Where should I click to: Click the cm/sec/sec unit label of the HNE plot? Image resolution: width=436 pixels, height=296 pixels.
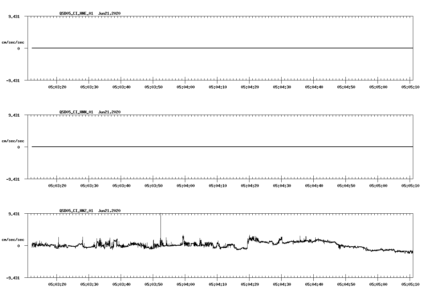click(x=13, y=42)
